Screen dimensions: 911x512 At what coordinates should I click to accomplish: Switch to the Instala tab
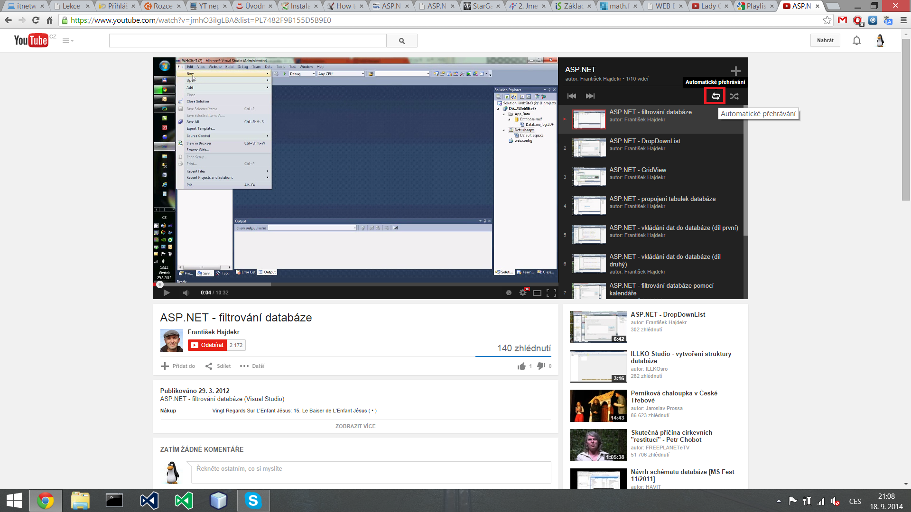[x=300, y=6]
